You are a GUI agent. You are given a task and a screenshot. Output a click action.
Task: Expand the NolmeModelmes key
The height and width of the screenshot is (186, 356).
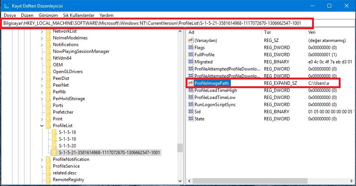(42, 38)
